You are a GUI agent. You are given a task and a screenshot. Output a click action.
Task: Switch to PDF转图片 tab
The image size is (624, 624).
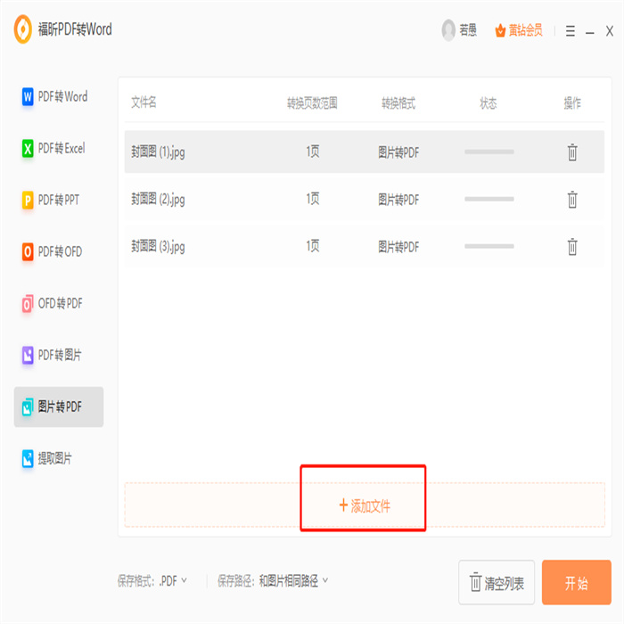[59, 356]
